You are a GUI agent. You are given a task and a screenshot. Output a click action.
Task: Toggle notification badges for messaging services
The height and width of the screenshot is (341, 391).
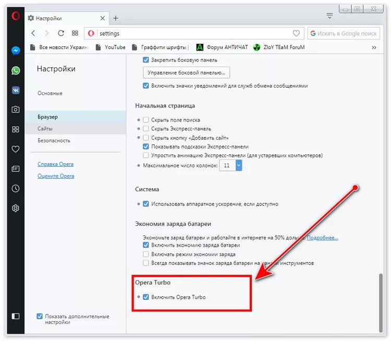(146, 86)
